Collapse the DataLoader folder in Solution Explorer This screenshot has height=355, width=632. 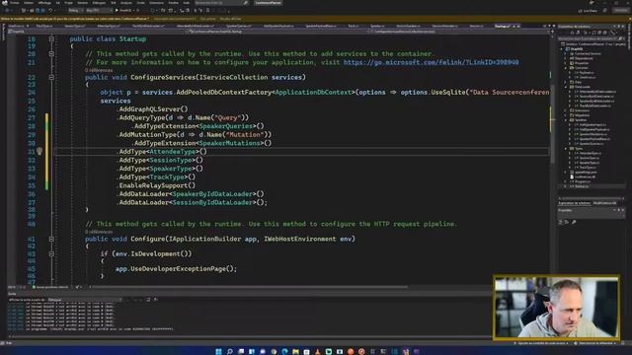click(566, 87)
